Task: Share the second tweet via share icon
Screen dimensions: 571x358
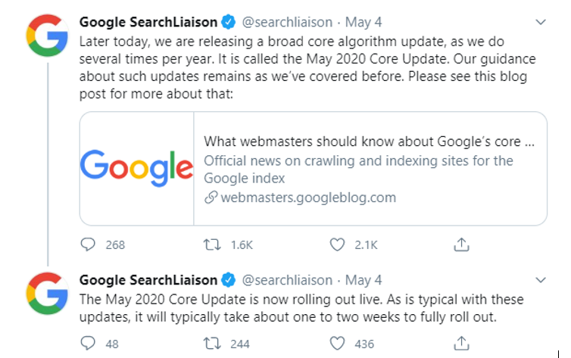Action: click(461, 344)
